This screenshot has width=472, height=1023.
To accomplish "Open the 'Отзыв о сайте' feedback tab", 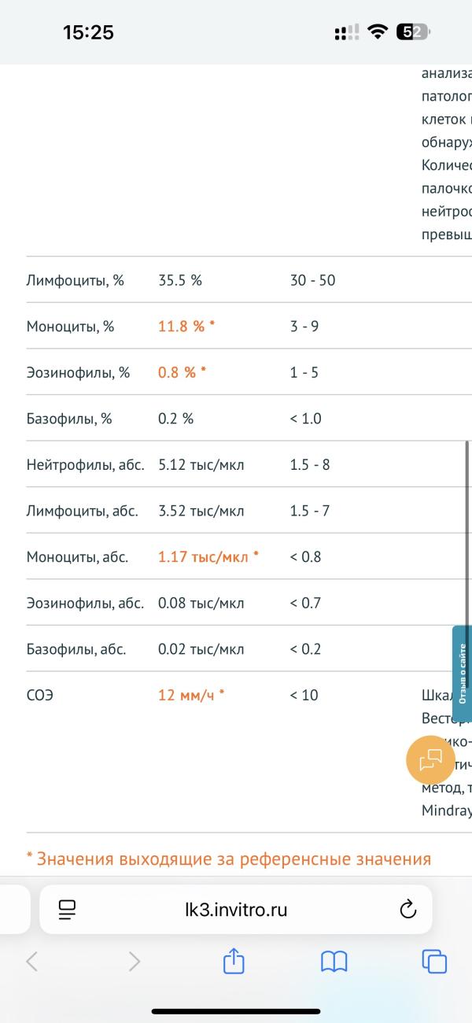I will coord(463,673).
